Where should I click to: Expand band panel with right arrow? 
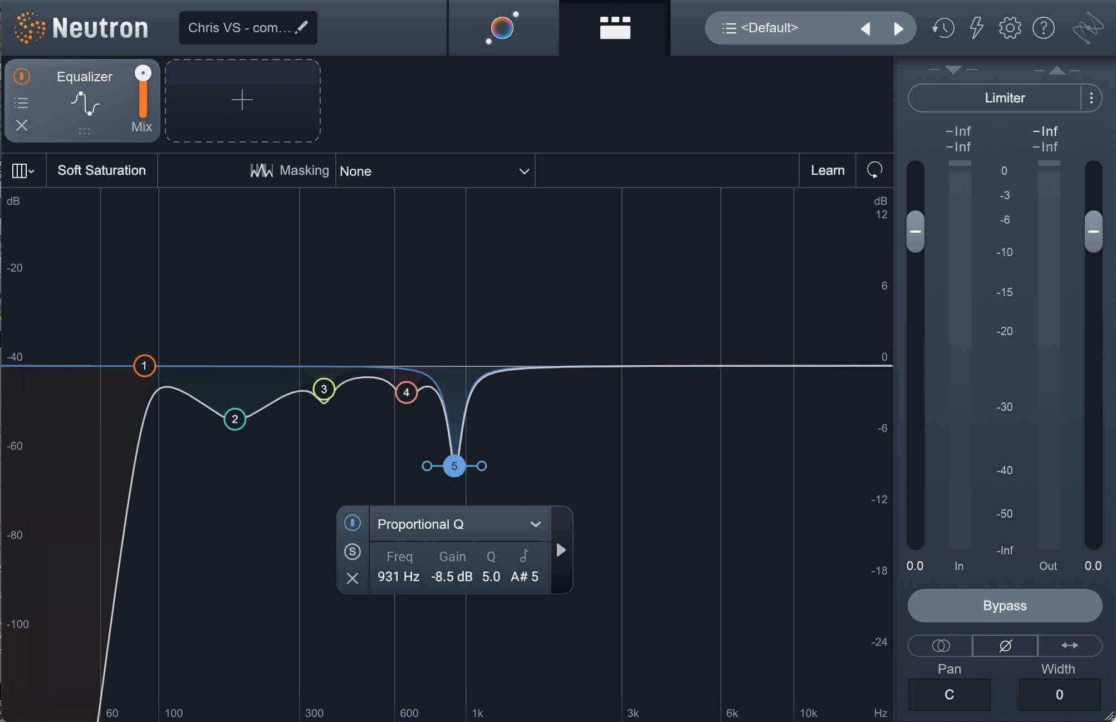pyautogui.click(x=561, y=551)
